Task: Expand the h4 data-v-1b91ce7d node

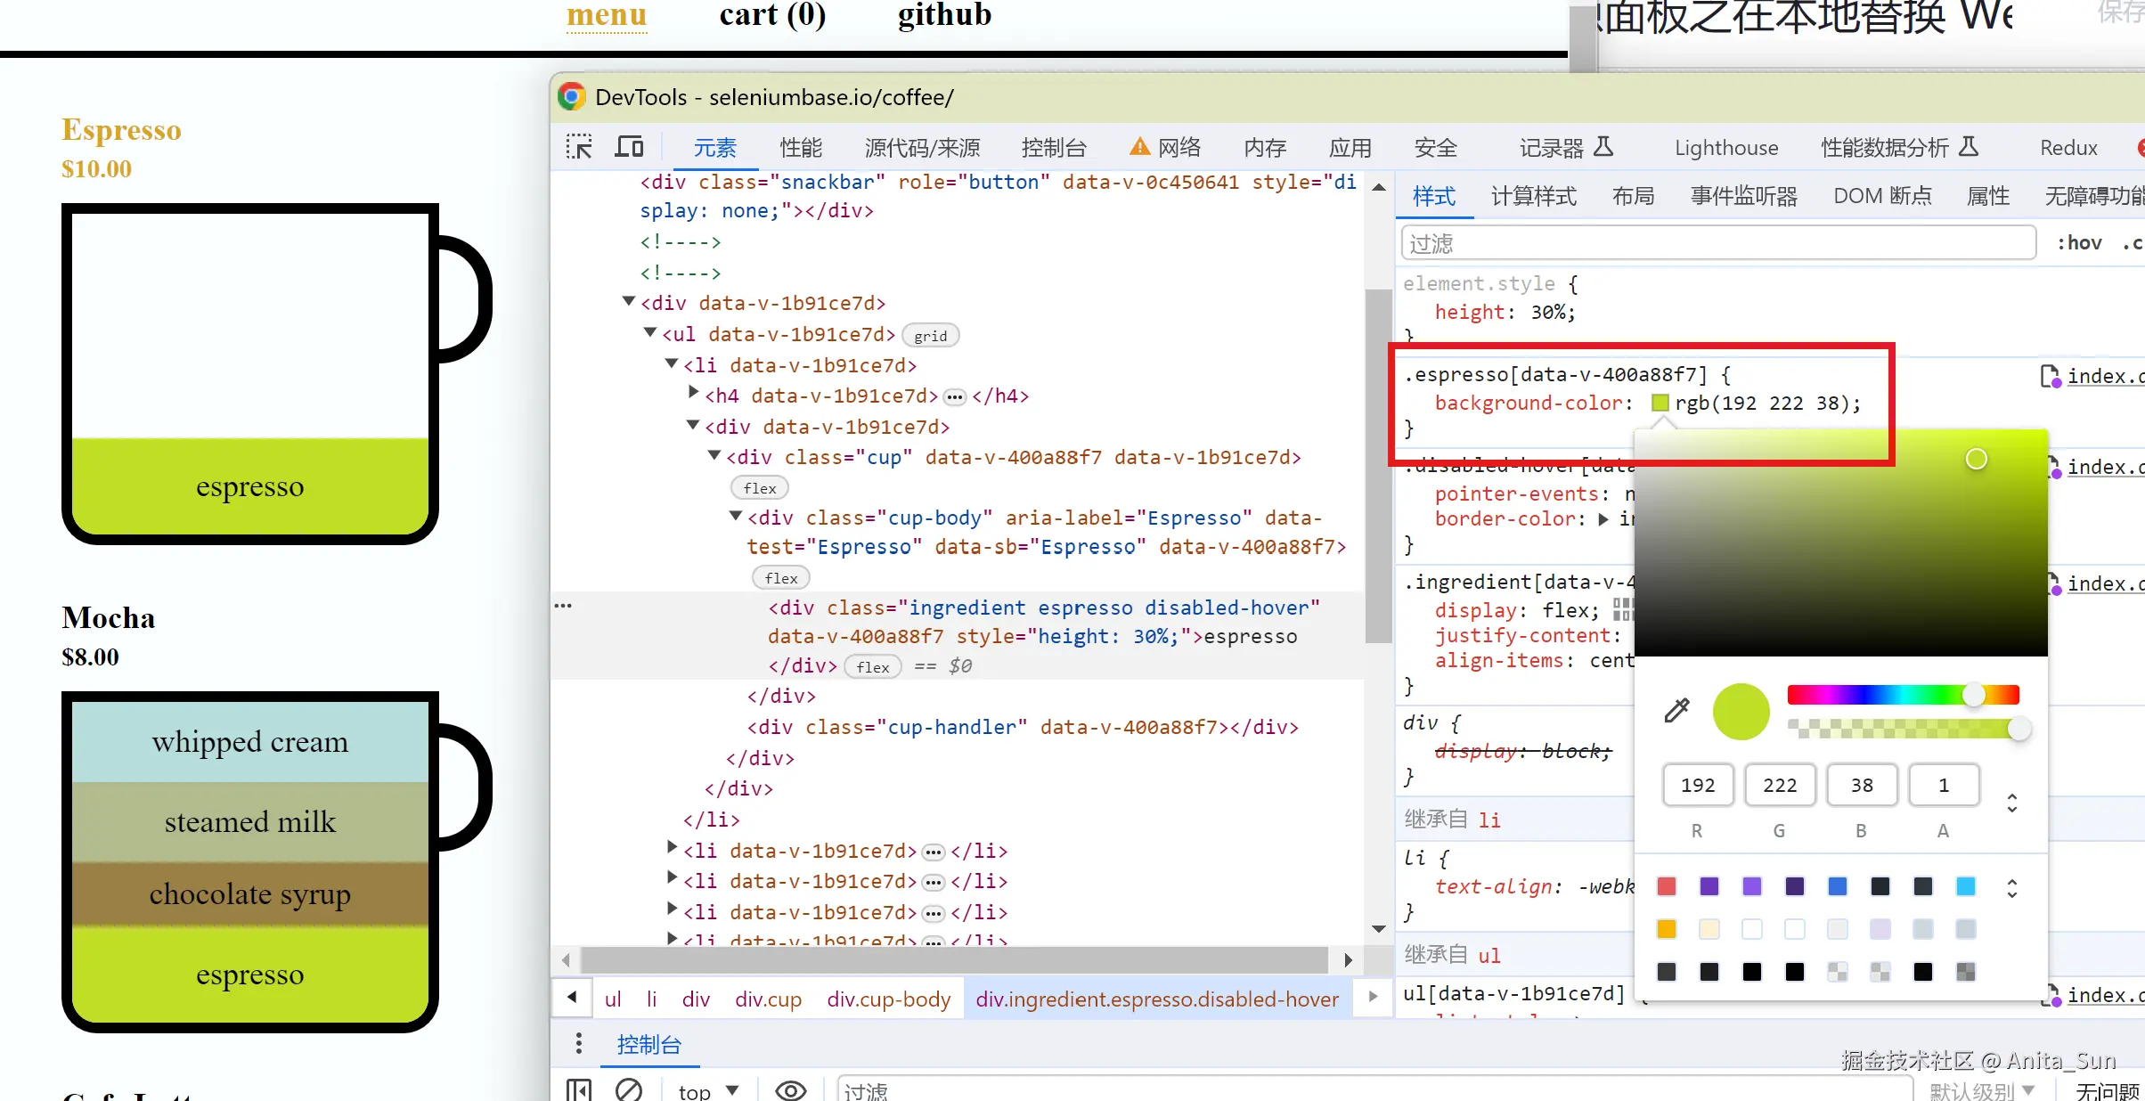Action: coord(693,393)
